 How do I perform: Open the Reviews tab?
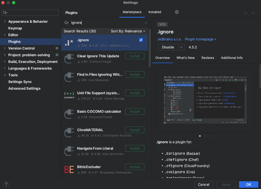coord(208,58)
